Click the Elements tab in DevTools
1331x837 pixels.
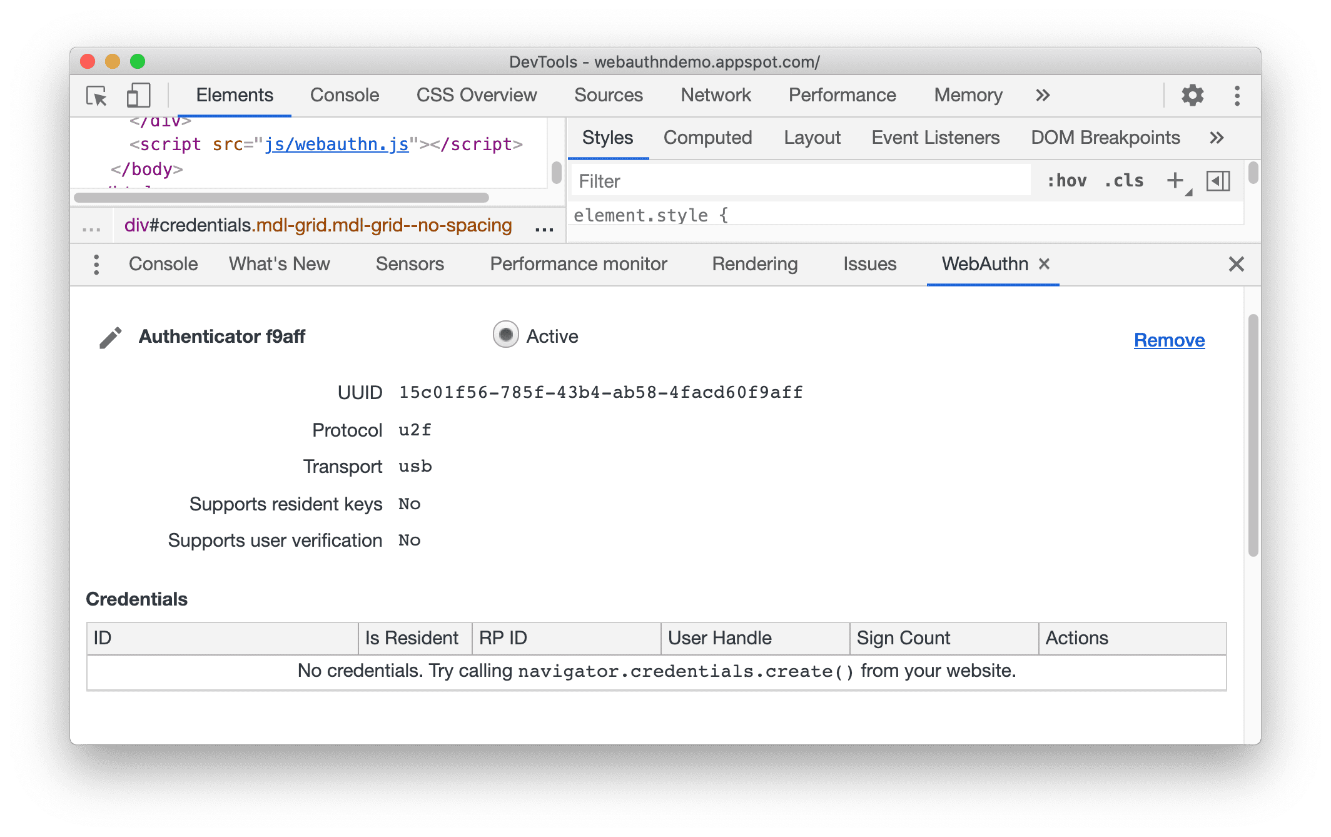click(x=233, y=94)
